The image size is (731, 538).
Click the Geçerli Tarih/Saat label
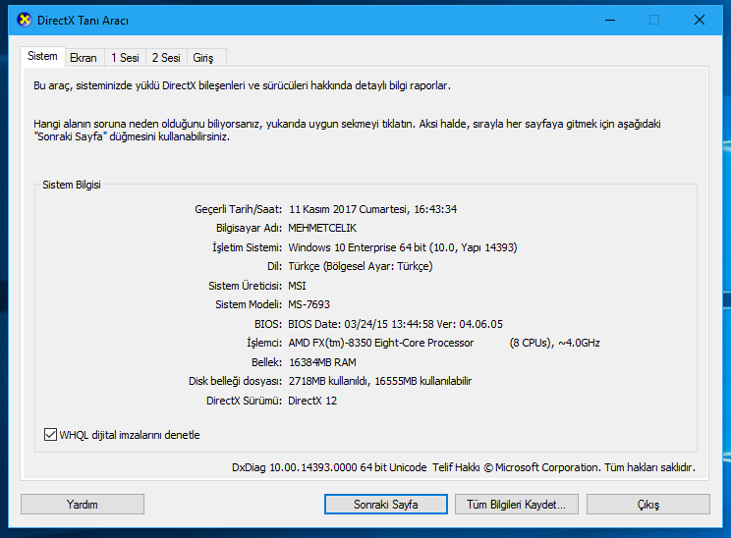coord(238,209)
